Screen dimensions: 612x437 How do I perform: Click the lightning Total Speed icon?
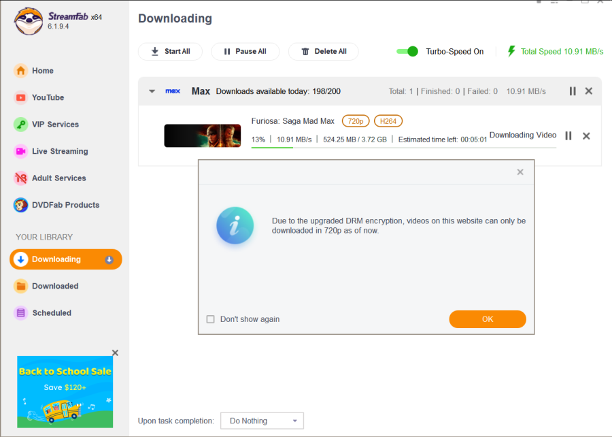(511, 51)
